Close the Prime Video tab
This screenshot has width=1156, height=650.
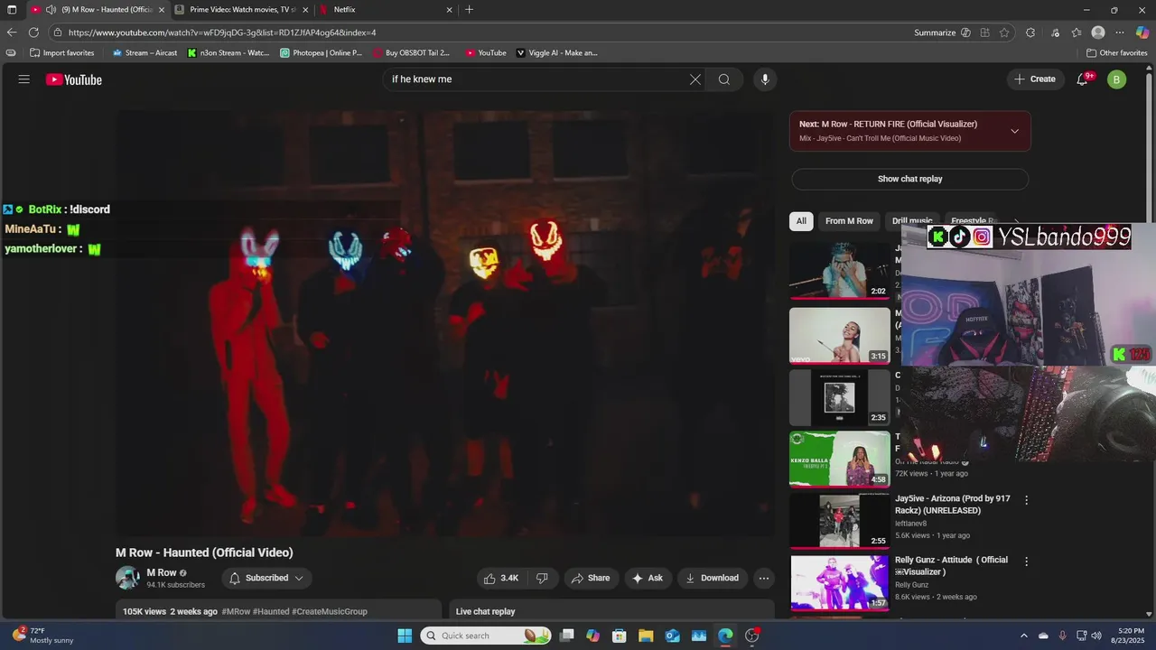(305, 10)
